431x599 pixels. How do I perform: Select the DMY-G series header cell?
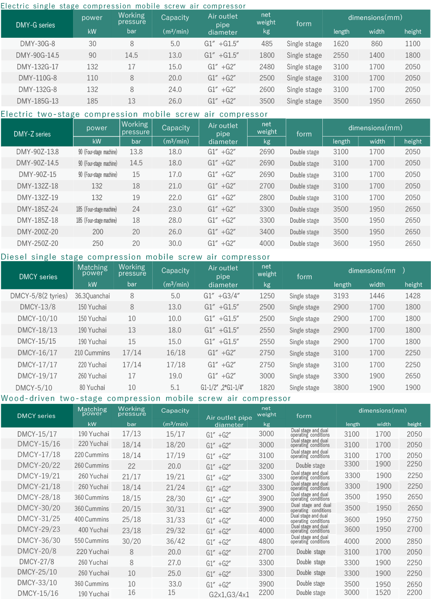(x=36, y=25)
